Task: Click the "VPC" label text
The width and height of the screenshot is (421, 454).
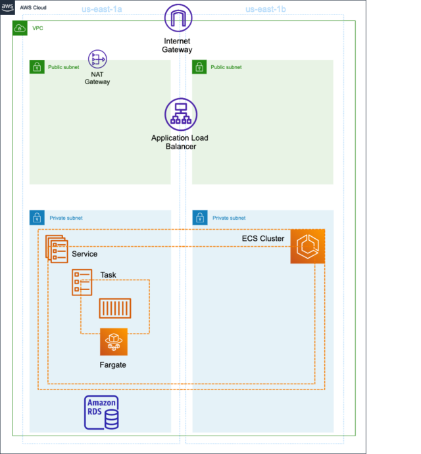Action: pos(37,28)
